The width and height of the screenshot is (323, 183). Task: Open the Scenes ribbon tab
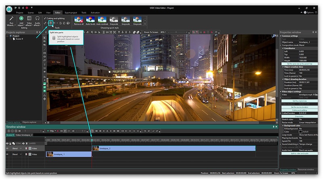pyautogui.click(x=31, y=13)
